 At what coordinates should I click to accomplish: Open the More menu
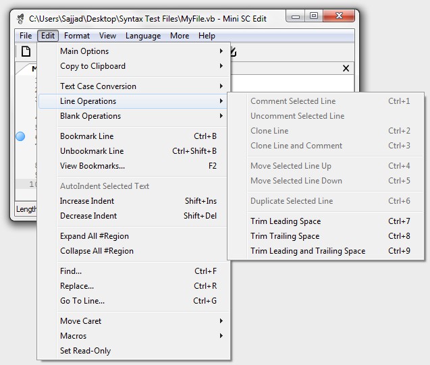(x=180, y=36)
